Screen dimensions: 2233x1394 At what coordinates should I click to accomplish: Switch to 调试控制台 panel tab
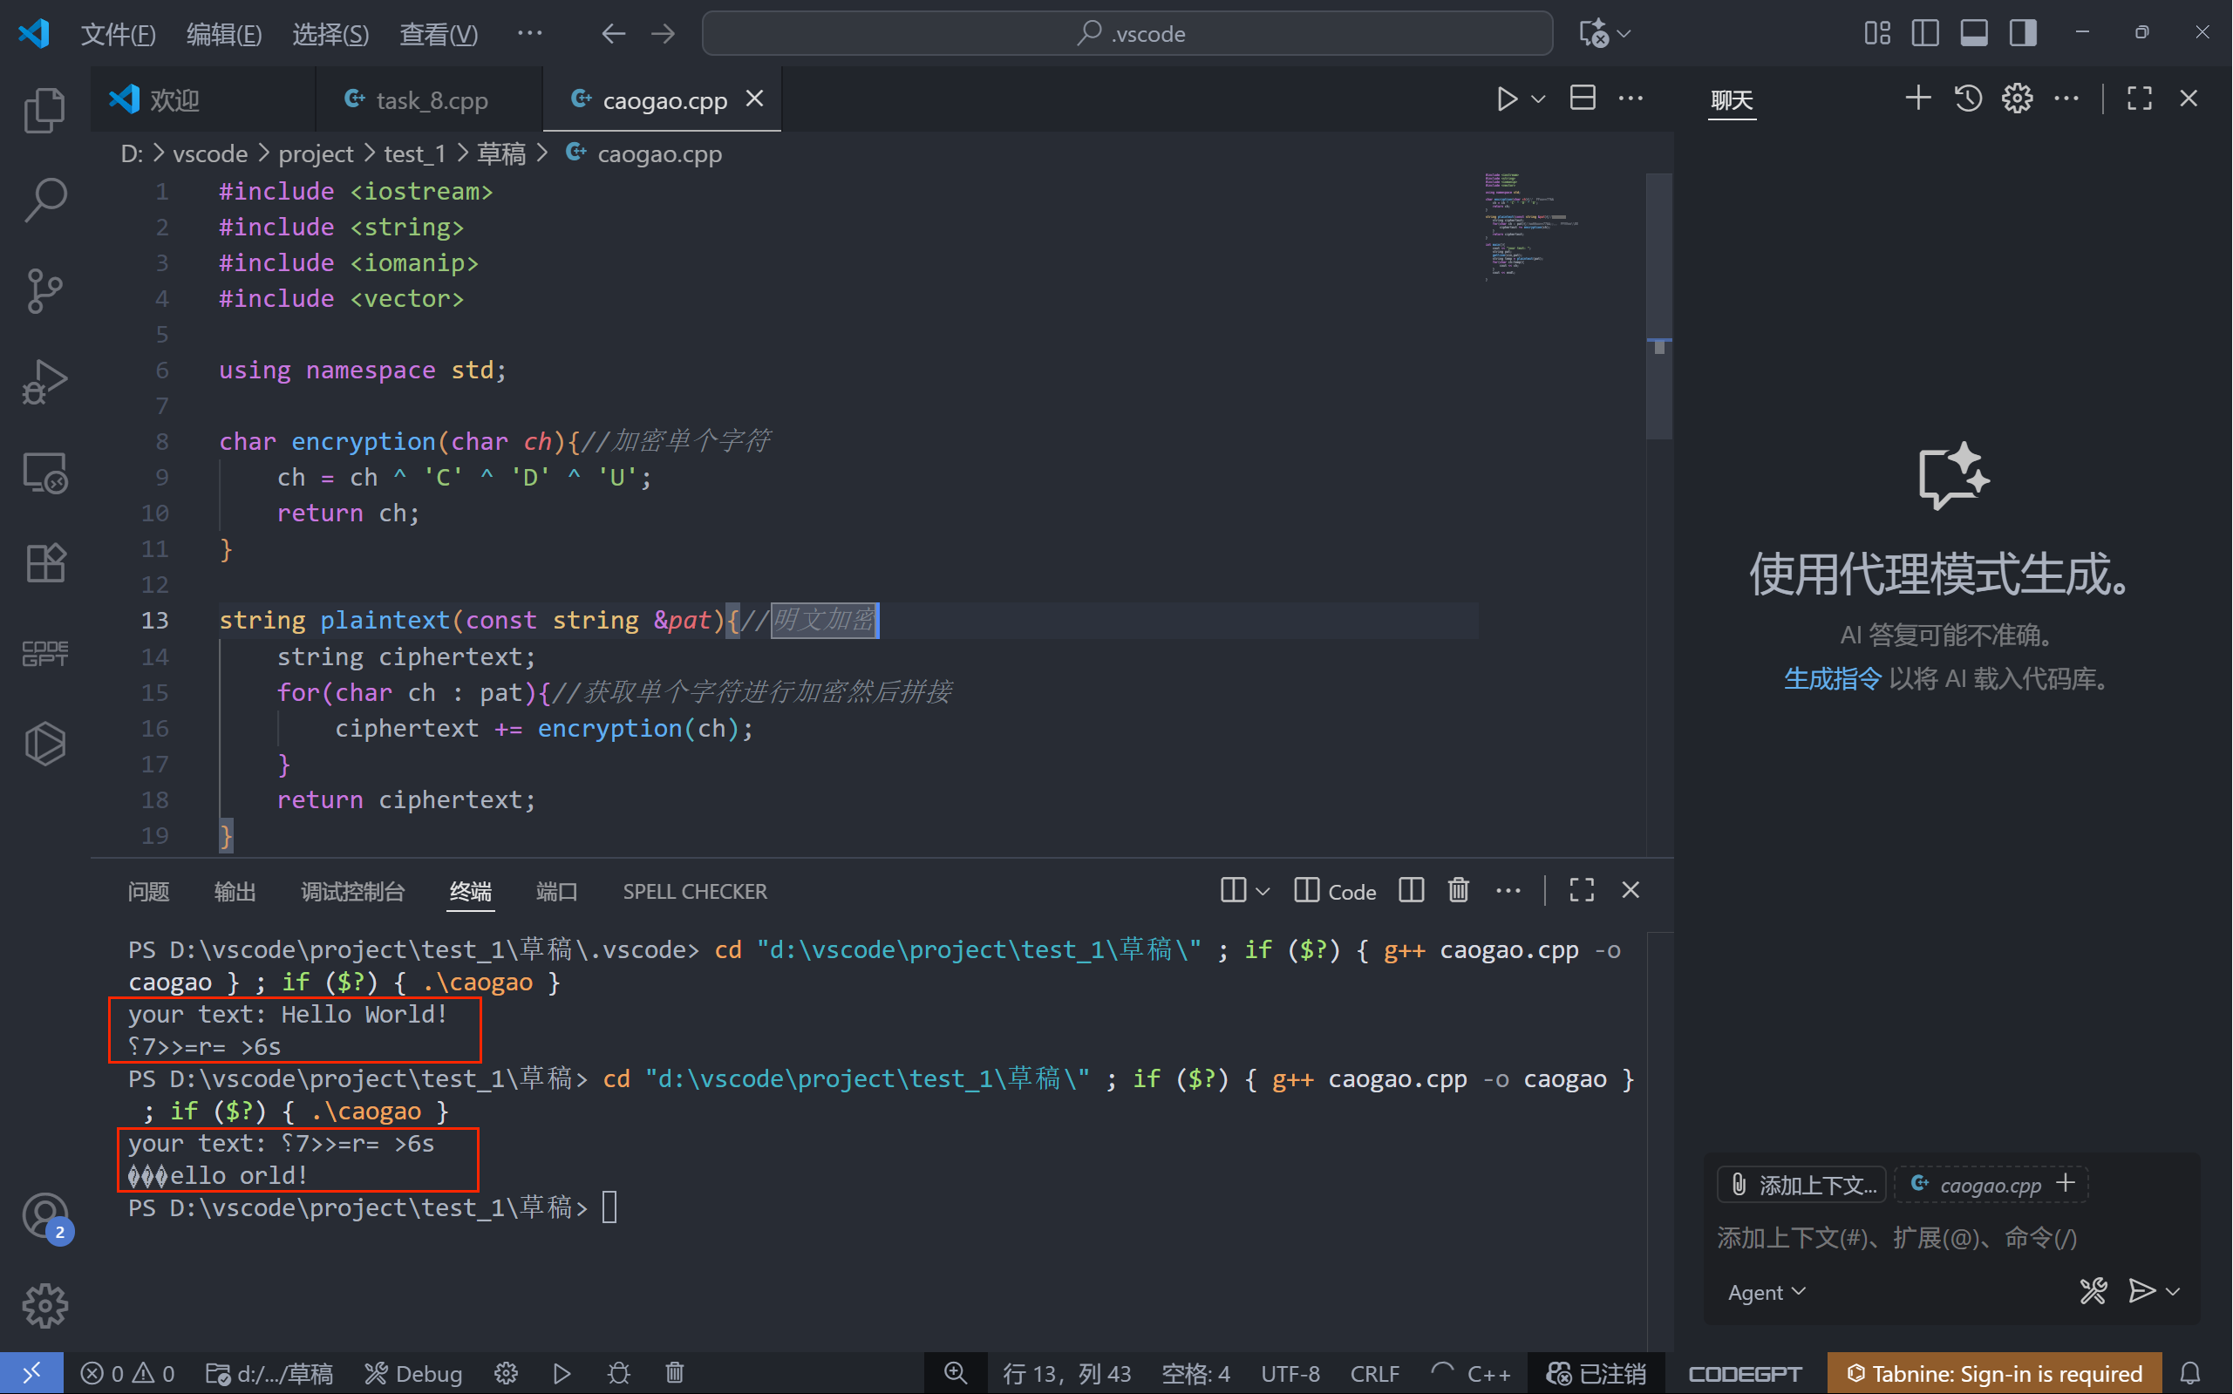point(352,892)
